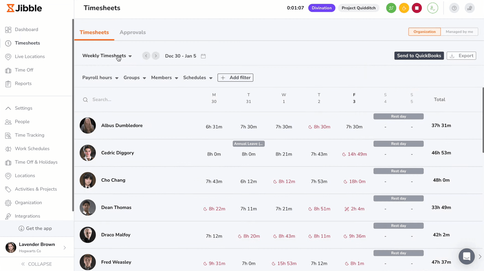Open Activities & Projects tag icon
The image size is (484, 271).
tap(8, 189)
